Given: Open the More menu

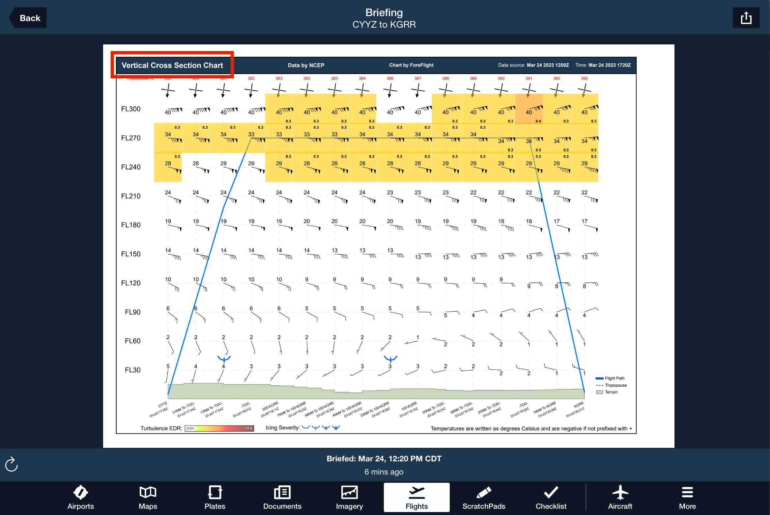Looking at the screenshot, I should point(687,498).
